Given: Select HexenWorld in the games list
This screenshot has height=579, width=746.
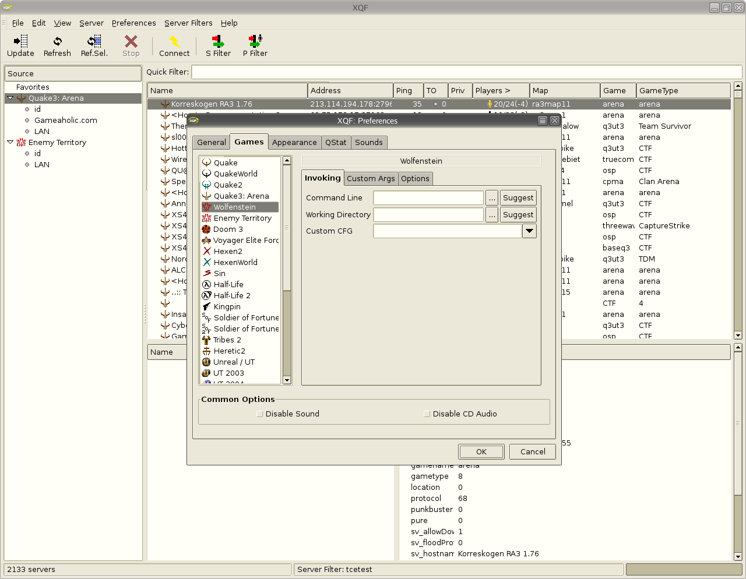Looking at the screenshot, I should tap(240, 262).
